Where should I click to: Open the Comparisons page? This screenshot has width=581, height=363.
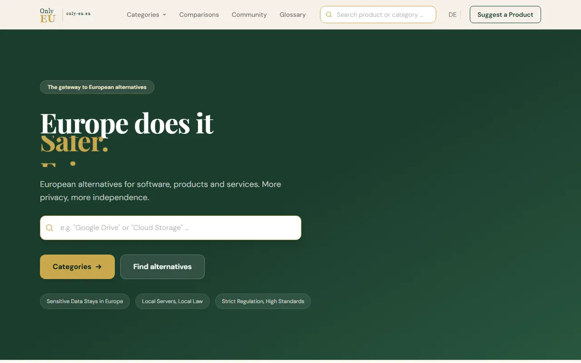[x=199, y=15]
